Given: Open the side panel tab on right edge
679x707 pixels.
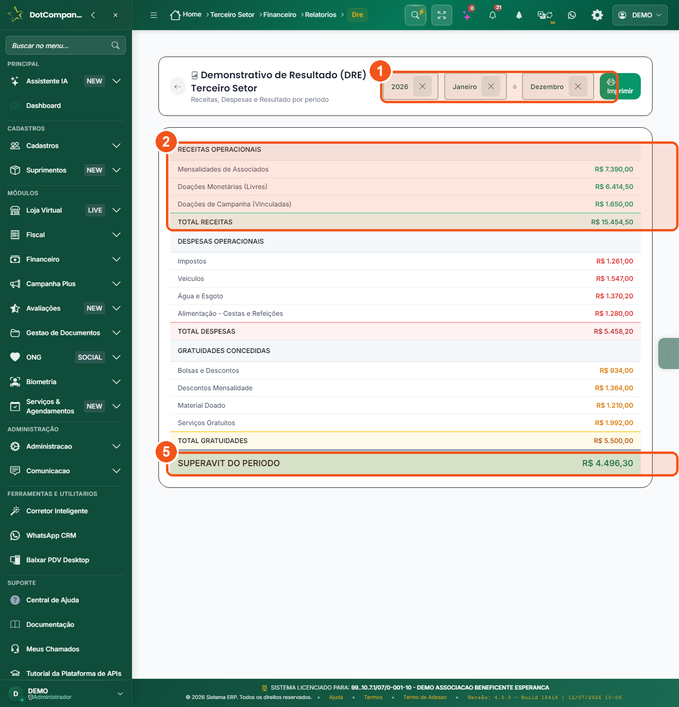Looking at the screenshot, I should pyautogui.click(x=669, y=353).
